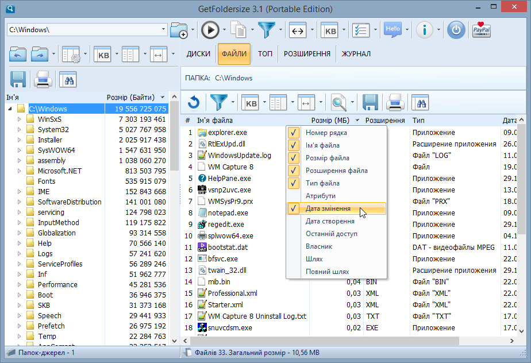Click the column settings gear icon in left toolbar
This screenshot has width=531, height=363.
(71, 54)
